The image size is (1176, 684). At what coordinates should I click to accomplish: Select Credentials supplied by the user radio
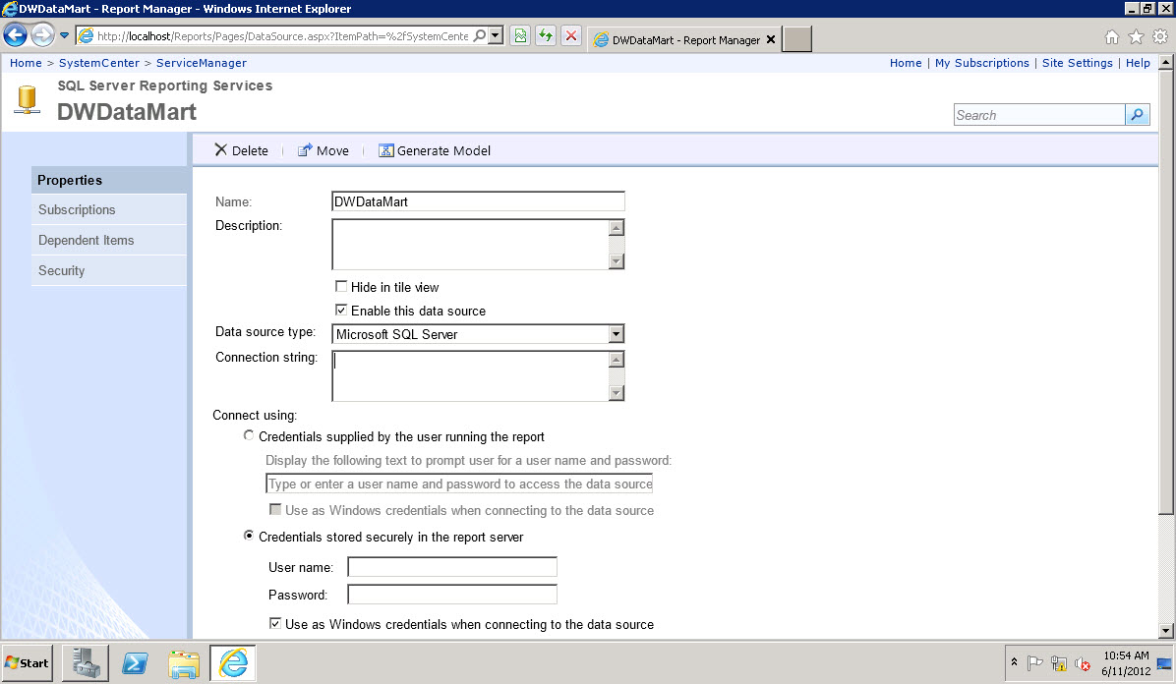click(x=249, y=435)
